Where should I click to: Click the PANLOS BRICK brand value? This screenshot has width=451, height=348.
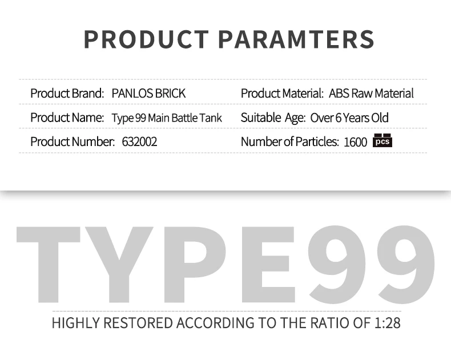pos(148,93)
